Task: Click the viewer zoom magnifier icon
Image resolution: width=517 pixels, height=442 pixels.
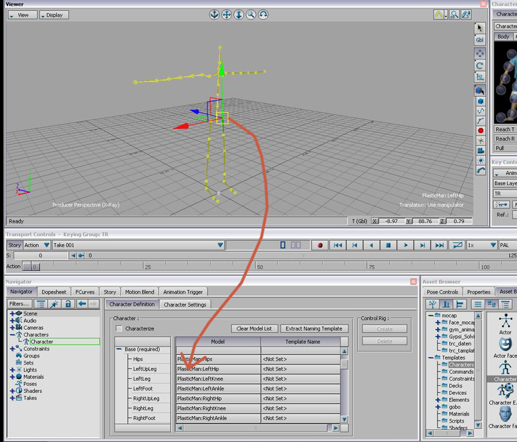Action: coord(250,14)
